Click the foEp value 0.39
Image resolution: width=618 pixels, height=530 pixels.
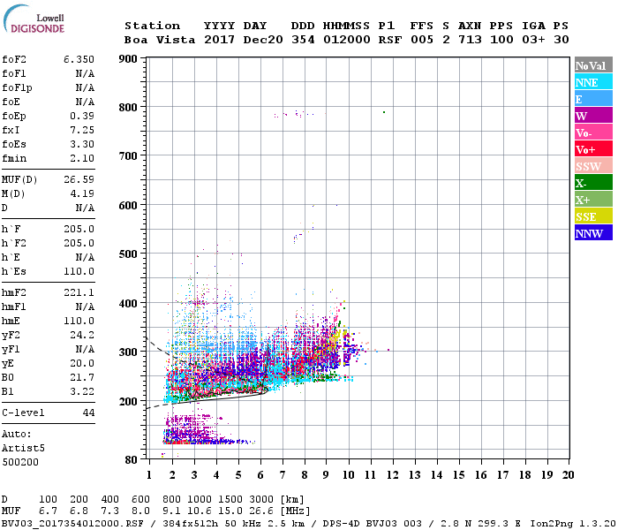coord(82,116)
